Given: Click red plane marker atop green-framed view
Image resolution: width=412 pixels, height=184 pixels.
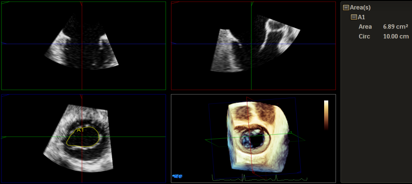Looking at the screenshot, I should (81, 4).
